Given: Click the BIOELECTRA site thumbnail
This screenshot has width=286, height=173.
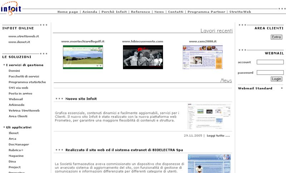Looking at the screenshot, I should point(209,163).
